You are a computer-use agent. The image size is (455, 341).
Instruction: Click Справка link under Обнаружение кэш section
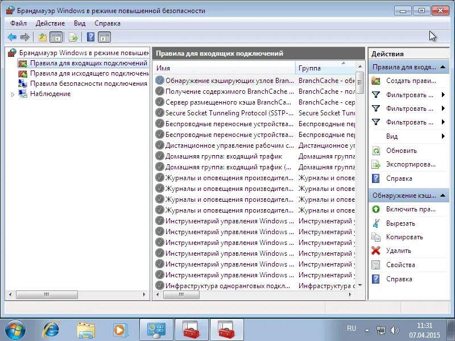(x=399, y=279)
